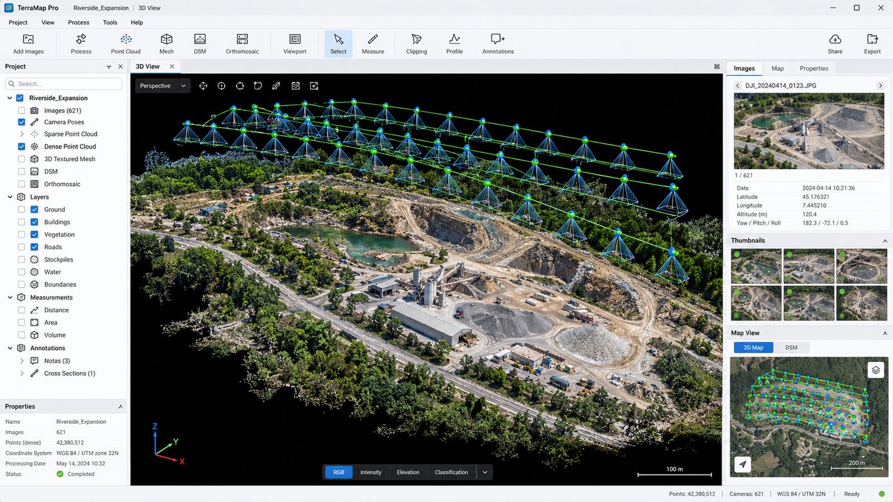Viewport: 893px width, 502px height.
Task: Click the pin icon in the Project panel header
Action: click(109, 66)
